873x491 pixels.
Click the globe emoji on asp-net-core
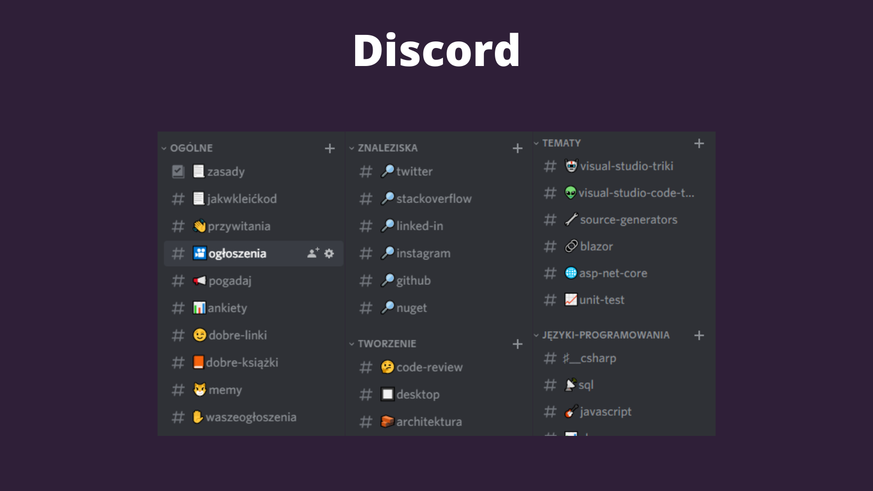click(571, 273)
